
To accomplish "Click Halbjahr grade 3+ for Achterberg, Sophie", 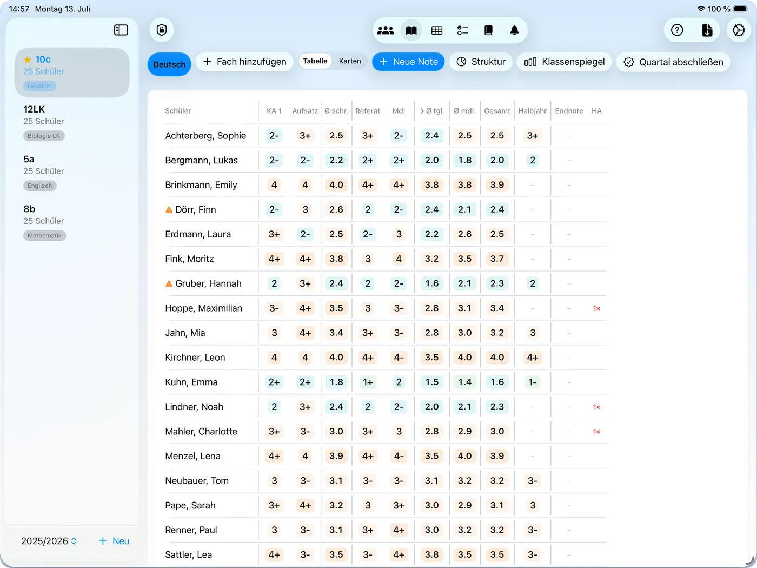I will (533, 136).
